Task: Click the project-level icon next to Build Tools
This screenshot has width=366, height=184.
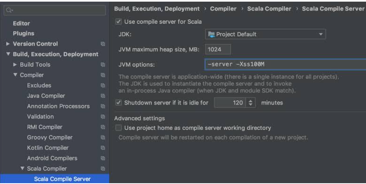Action: [103, 65]
